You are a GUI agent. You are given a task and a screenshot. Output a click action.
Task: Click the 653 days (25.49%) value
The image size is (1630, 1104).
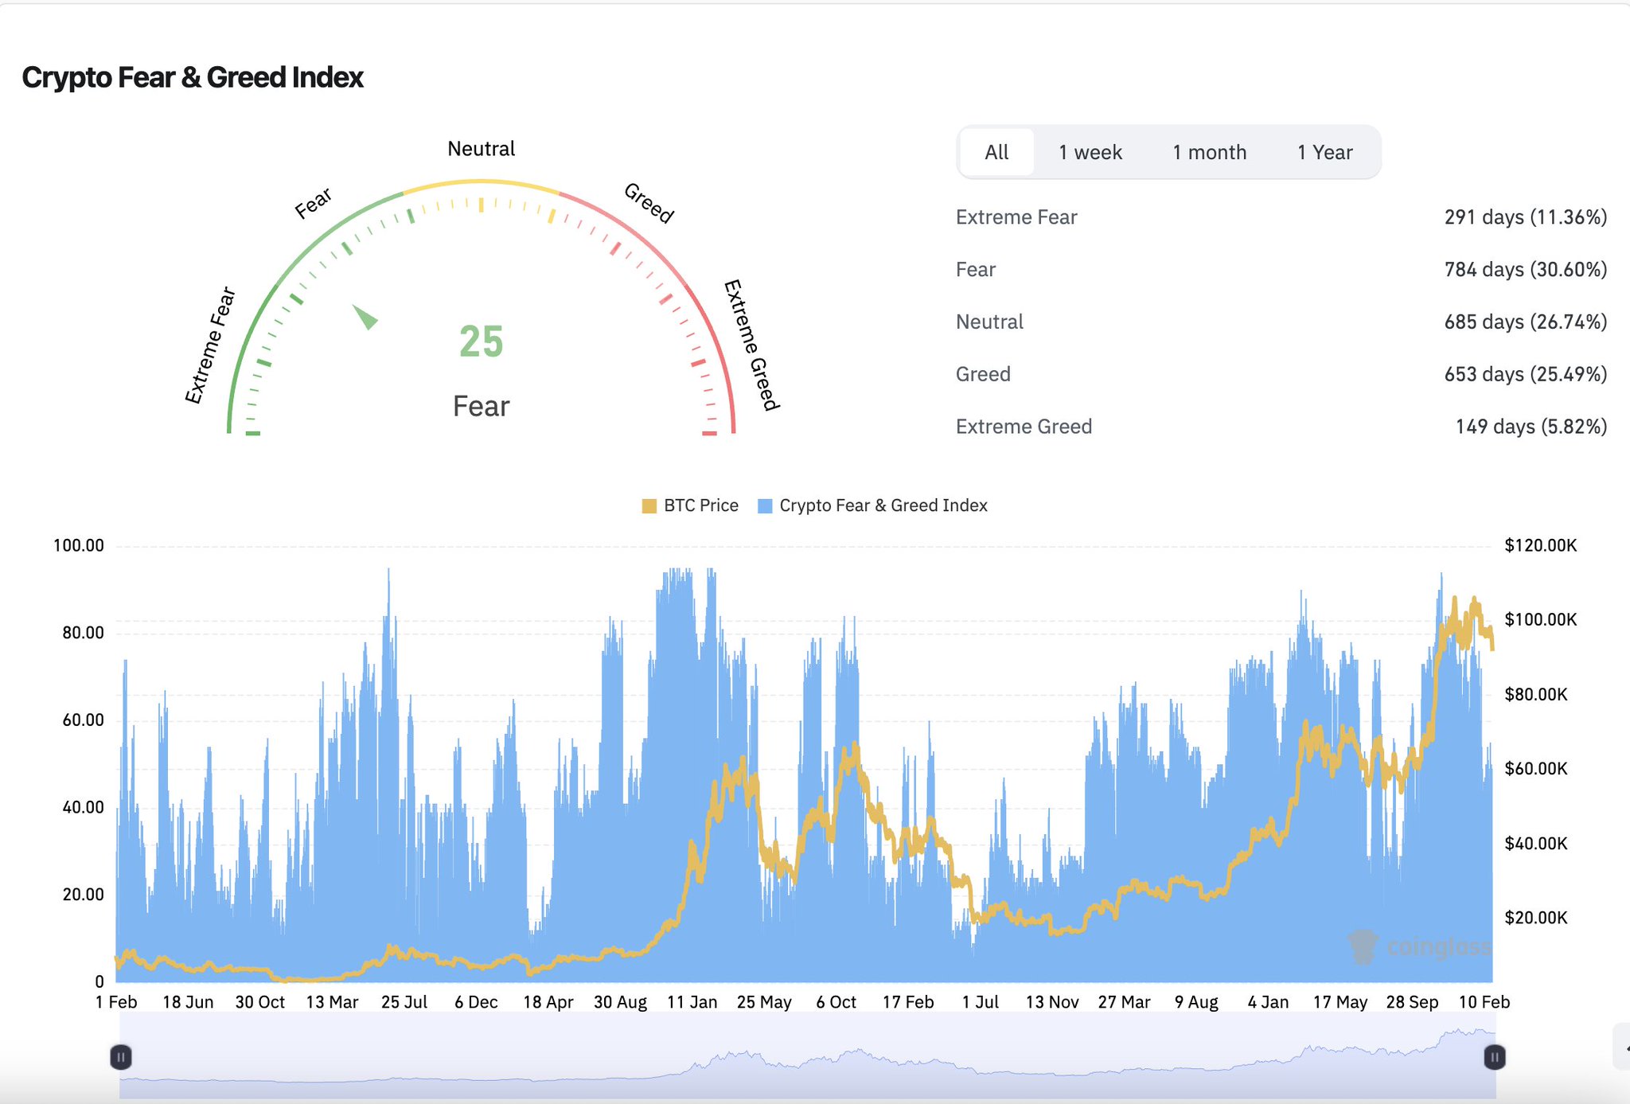[x=1526, y=374]
